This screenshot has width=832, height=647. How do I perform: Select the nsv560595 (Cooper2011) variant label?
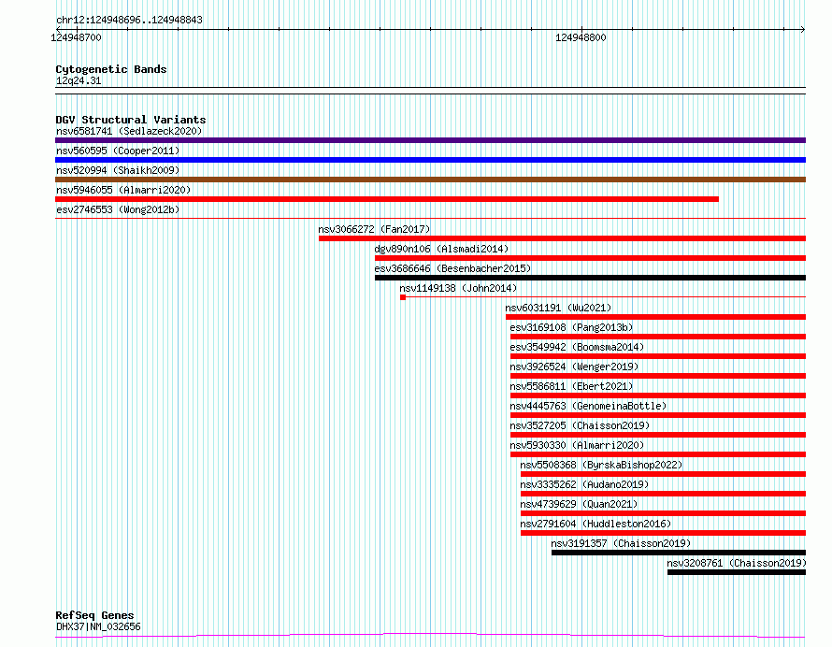(x=118, y=151)
